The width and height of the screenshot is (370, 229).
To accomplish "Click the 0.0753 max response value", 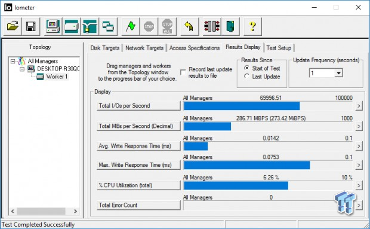I will 271,157.
